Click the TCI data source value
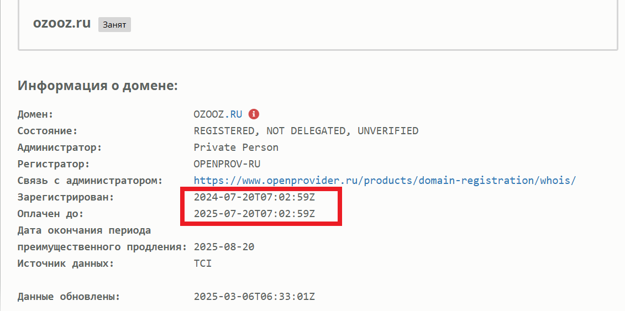Image resolution: width=625 pixels, height=311 pixels. point(202,263)
